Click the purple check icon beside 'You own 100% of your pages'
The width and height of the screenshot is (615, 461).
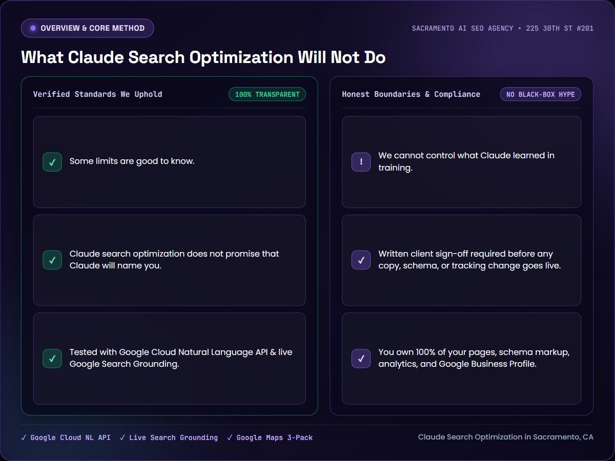coord(361,359)
